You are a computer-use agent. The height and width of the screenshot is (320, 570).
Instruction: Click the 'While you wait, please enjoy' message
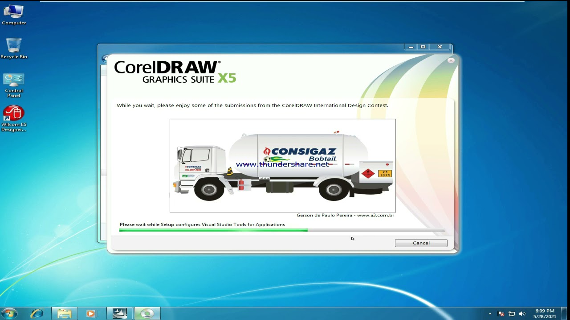point(252,105)
